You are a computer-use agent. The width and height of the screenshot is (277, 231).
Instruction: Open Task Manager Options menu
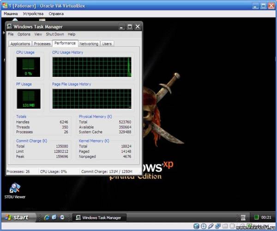point(24,34)
